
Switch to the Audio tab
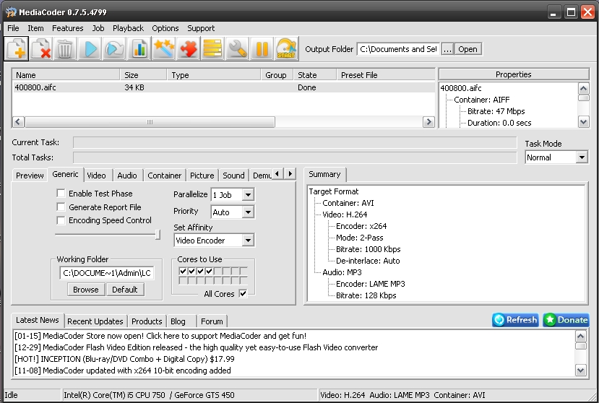(127, 175)
